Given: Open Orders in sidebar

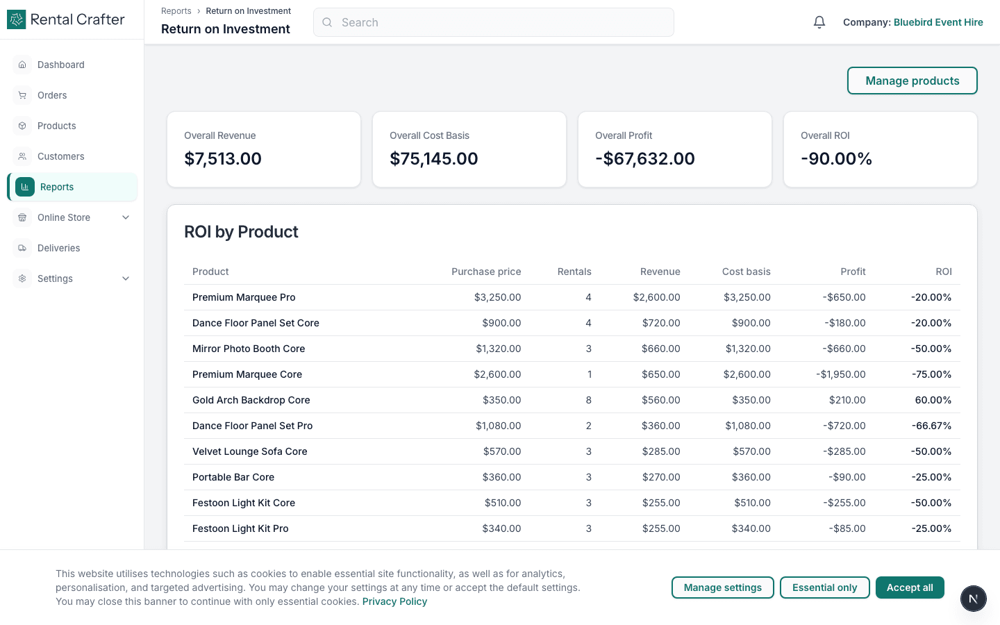Looking at the screenshot, I should coord(72,95).
